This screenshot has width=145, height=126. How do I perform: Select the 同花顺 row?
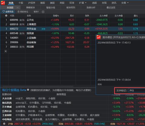point(48,47)
